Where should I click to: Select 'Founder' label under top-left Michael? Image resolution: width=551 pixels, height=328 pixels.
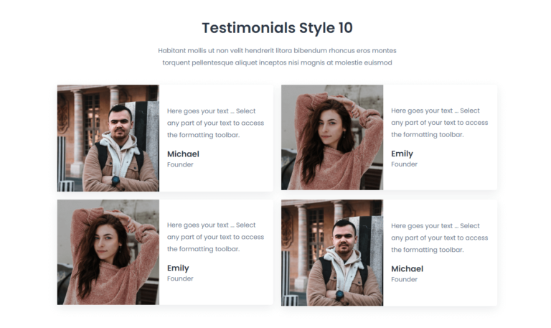[180, 164]
